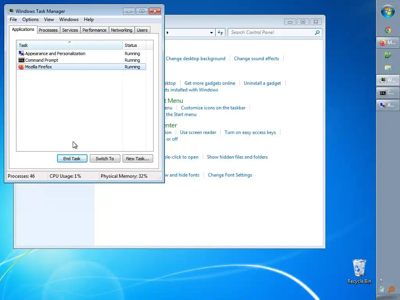This screenshot has height=300, width=400.
Task: Open Change sound effects link
Action: pos(256,59)
